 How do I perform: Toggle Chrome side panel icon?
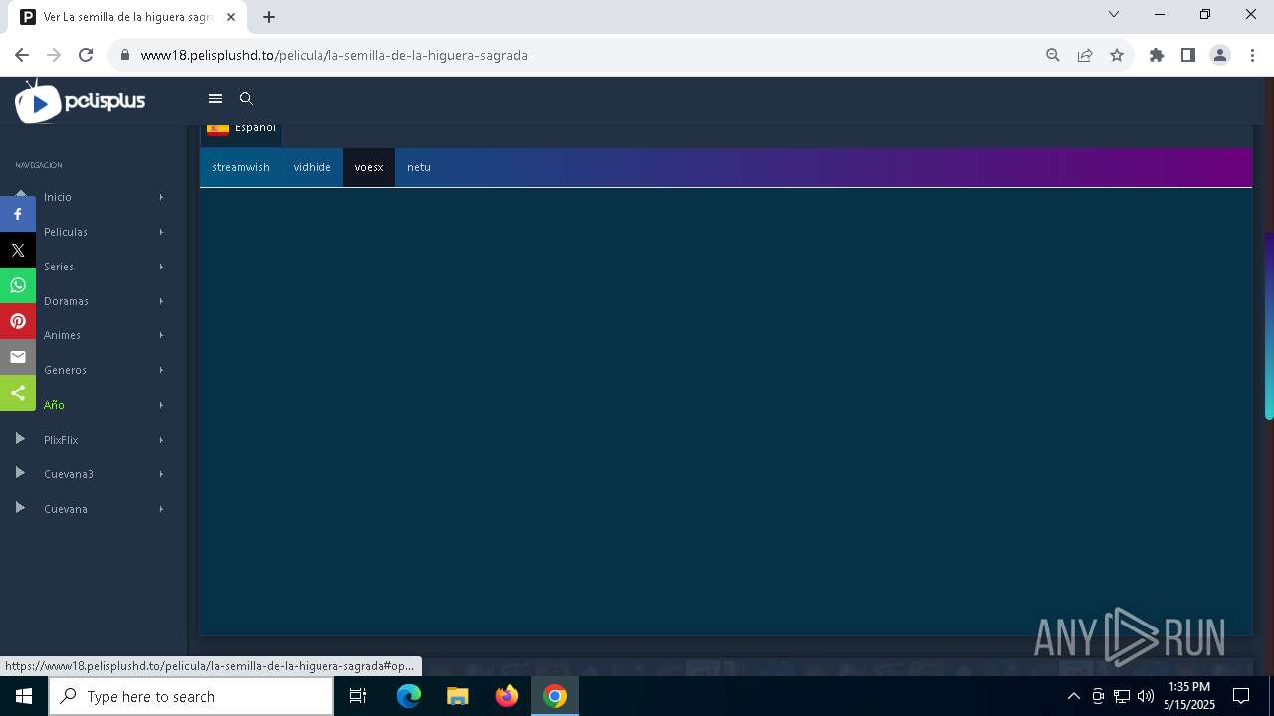(x=1188, y=55)
